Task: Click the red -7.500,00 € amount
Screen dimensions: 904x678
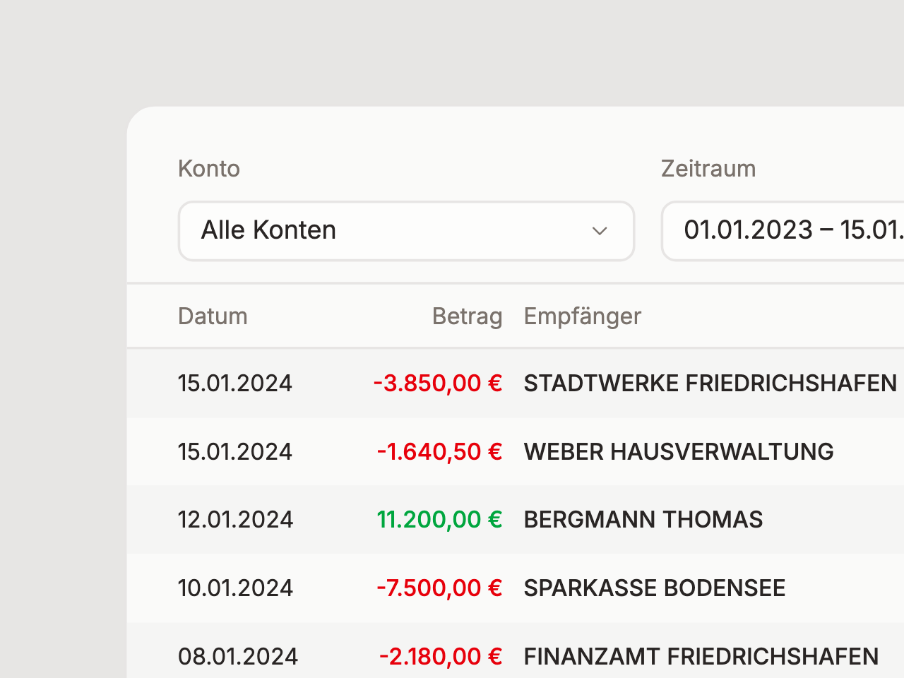Action: pyautogui.click(x=439, y=587)
